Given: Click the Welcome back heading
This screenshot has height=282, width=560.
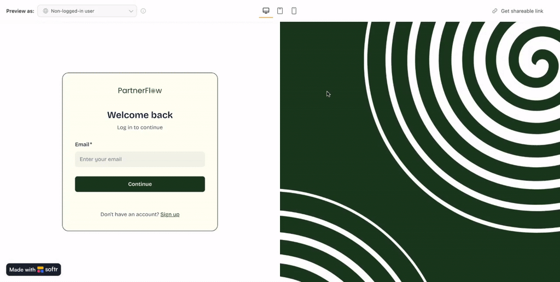Looking at the screenshot, I should [140, 115].
